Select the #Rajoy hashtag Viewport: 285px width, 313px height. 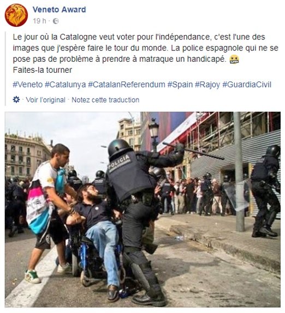207,85
